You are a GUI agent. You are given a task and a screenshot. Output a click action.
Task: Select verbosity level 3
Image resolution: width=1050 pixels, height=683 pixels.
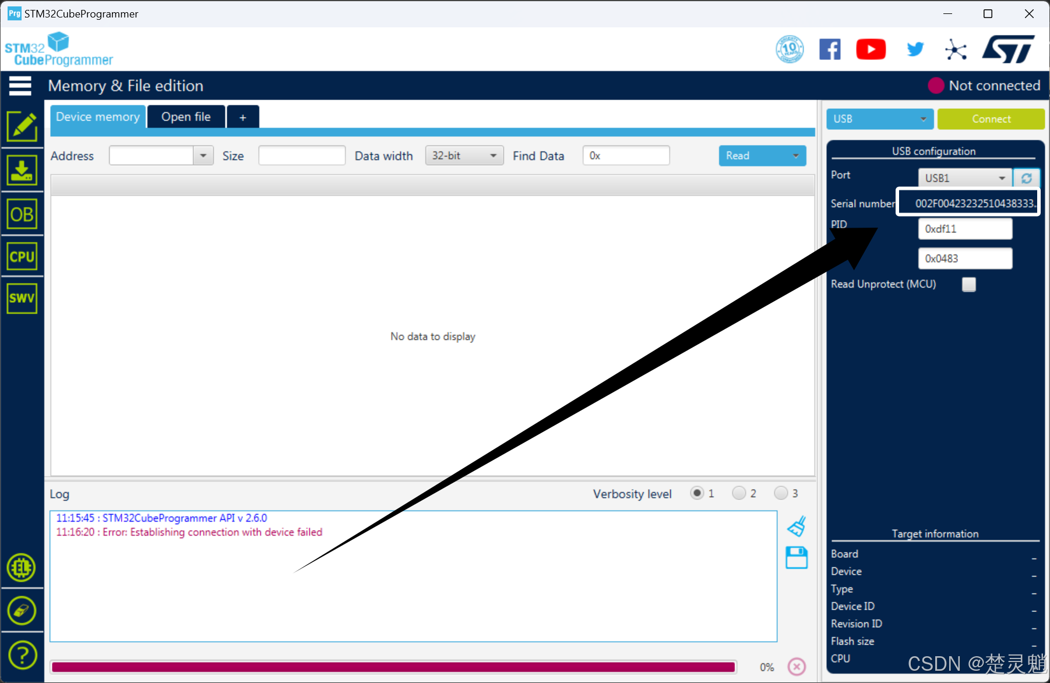point(781,493)
